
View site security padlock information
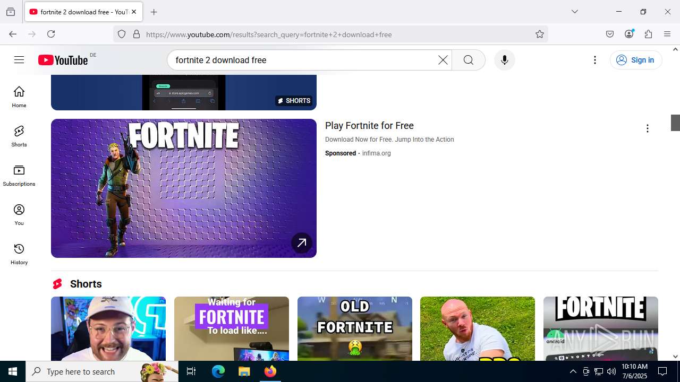click(137, 34)
